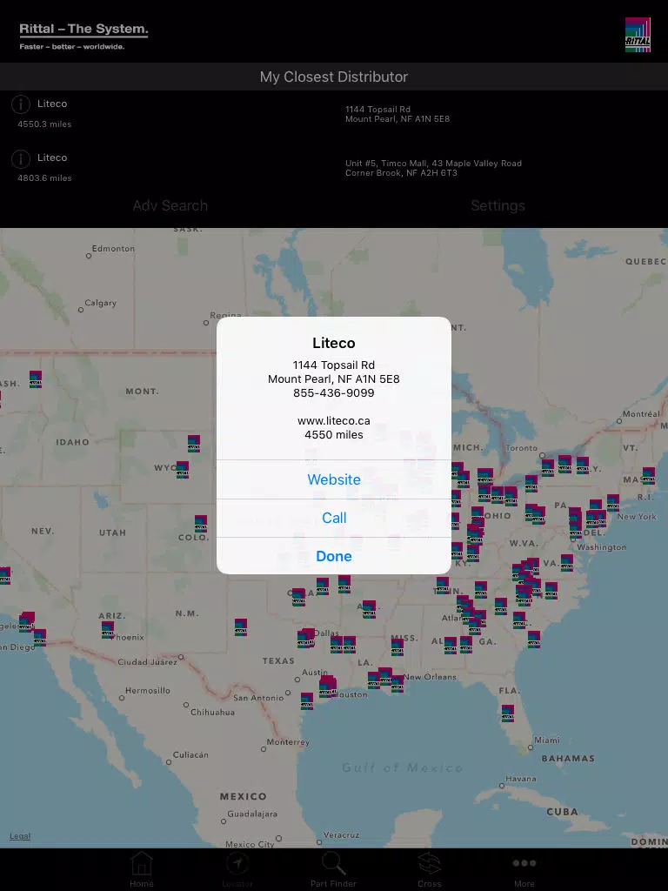This screenshot has width=668, height=891.
Task: Open the Website option in Liteco dialog
Action: (333, 479)
